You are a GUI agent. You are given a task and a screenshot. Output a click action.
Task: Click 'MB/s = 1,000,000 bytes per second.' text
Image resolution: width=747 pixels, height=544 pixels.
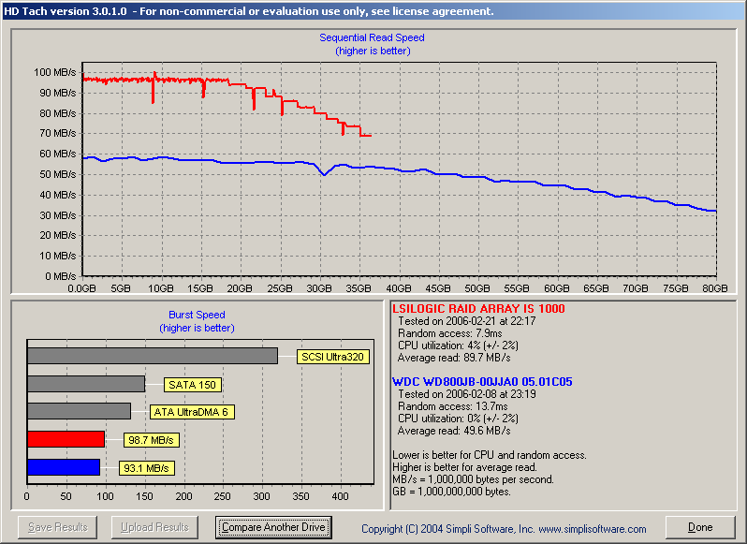click(x=473, y=479)
